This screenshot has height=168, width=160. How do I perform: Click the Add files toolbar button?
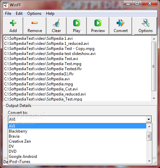pyautogui.click(x=13, y=26)
